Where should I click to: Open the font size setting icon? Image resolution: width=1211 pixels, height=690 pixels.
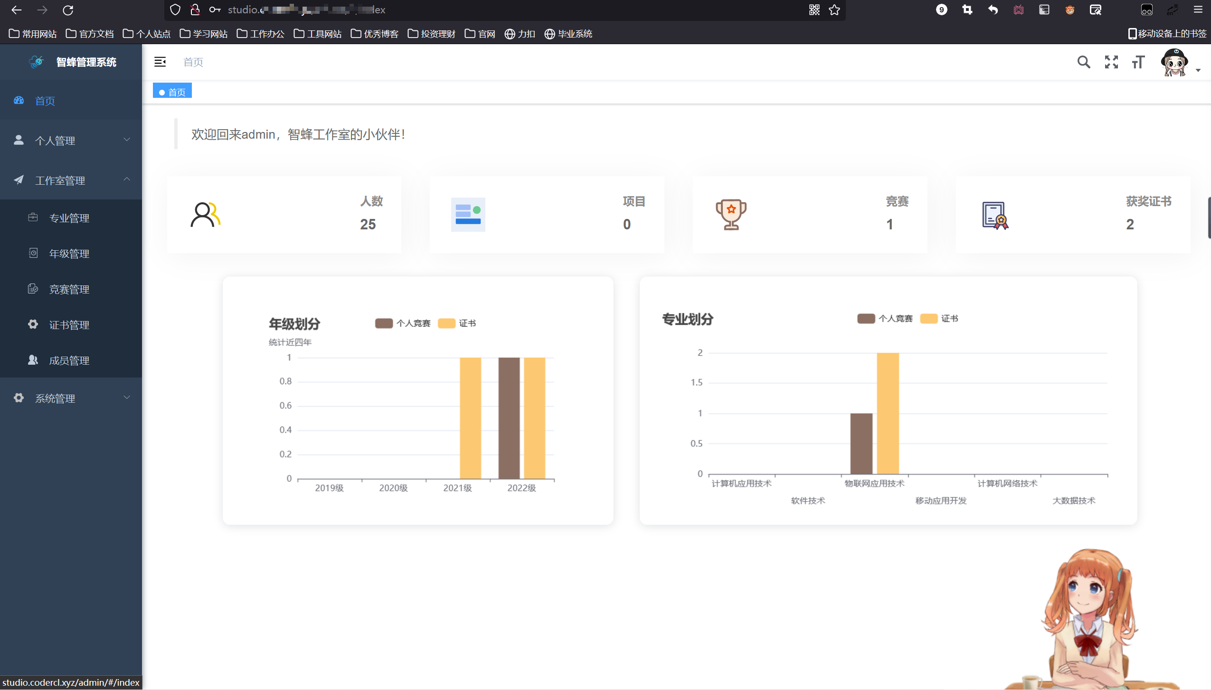pyautogui.click(x=1138, y=62)
